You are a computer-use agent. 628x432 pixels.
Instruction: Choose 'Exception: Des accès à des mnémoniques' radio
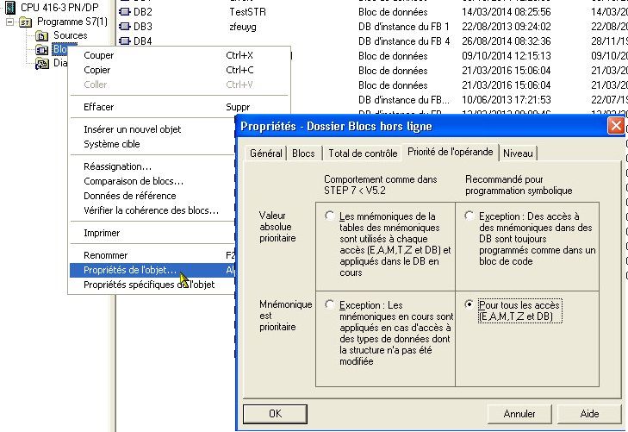469,216
